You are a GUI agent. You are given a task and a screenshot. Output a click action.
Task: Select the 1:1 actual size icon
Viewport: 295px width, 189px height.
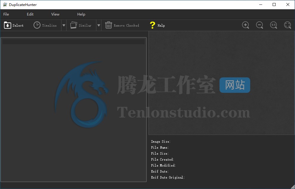pyautogui.click(x=274, y=25)
